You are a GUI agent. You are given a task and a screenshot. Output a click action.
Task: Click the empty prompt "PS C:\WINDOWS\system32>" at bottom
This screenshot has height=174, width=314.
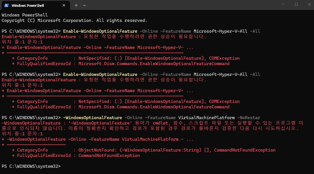coord(31,166)
